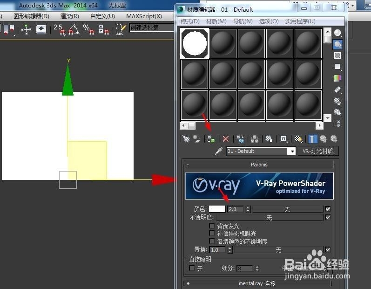Click 置换 map 无 button
The height and width of the screenshot is (289, 371).
pyautogui.click(x=279, y=250)
